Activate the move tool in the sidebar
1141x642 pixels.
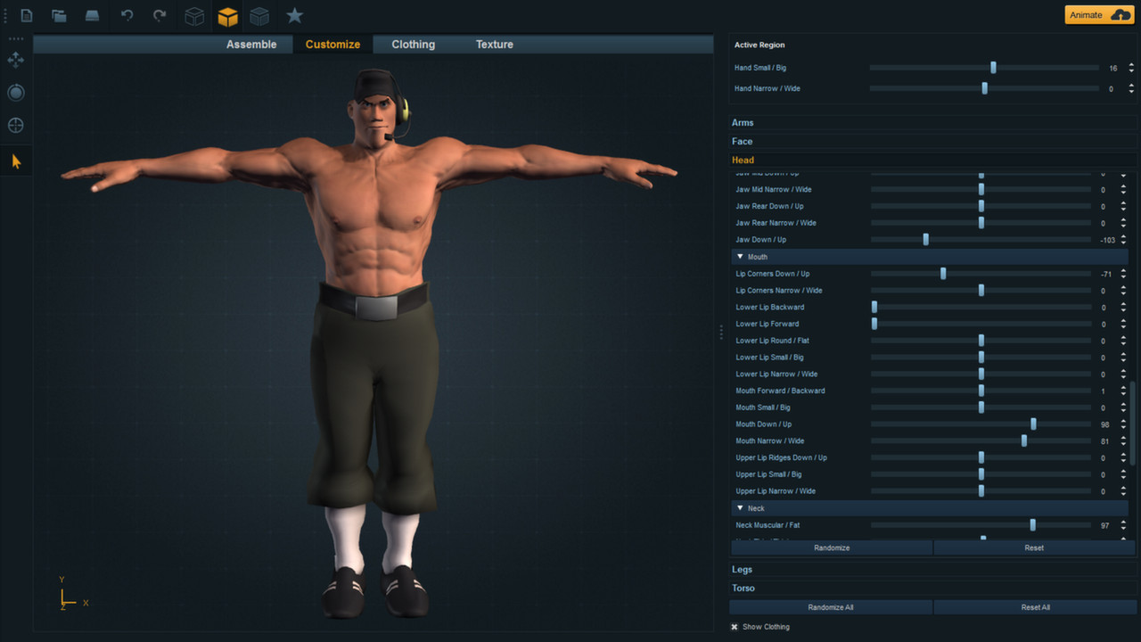click(x=15, y=60)
